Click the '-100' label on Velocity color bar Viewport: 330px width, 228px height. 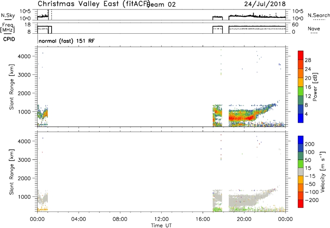coord(311,192)
